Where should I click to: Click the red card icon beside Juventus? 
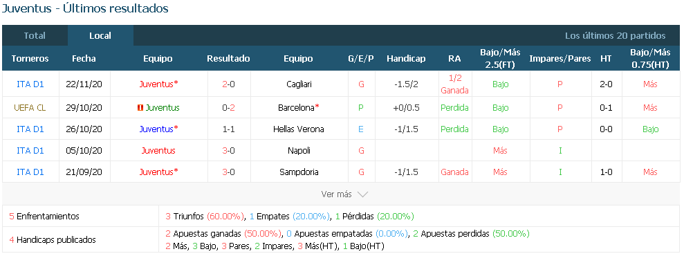140,108
